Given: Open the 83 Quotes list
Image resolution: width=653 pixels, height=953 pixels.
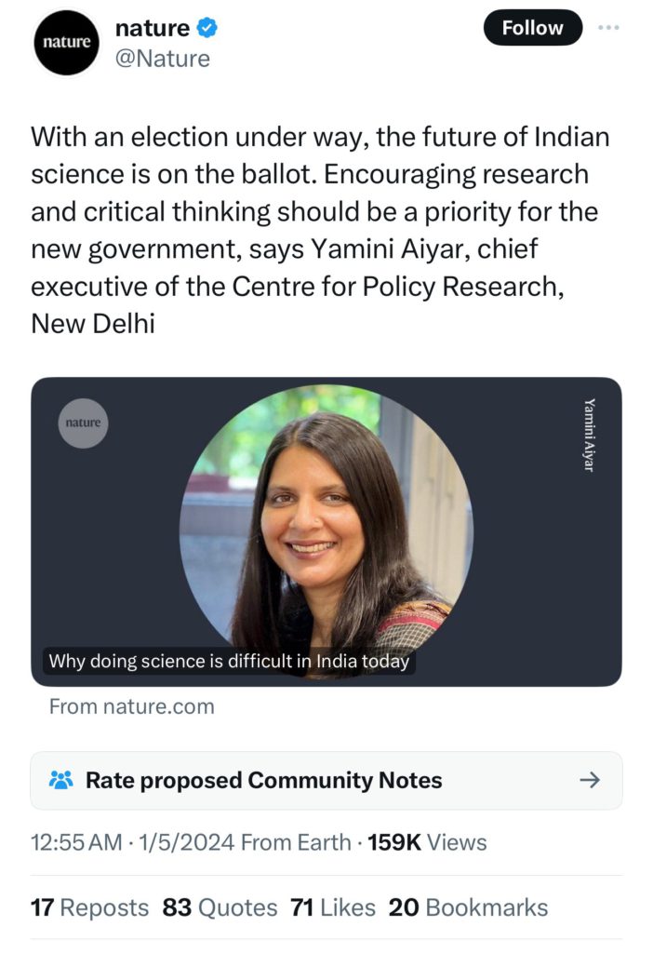Looking at the screenshot, I should tap(220, 907).
